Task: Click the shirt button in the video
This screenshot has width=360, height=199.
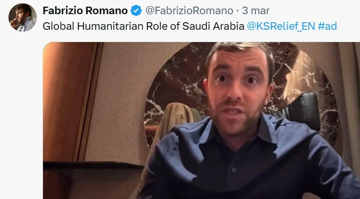Action: tap(234, 170)
